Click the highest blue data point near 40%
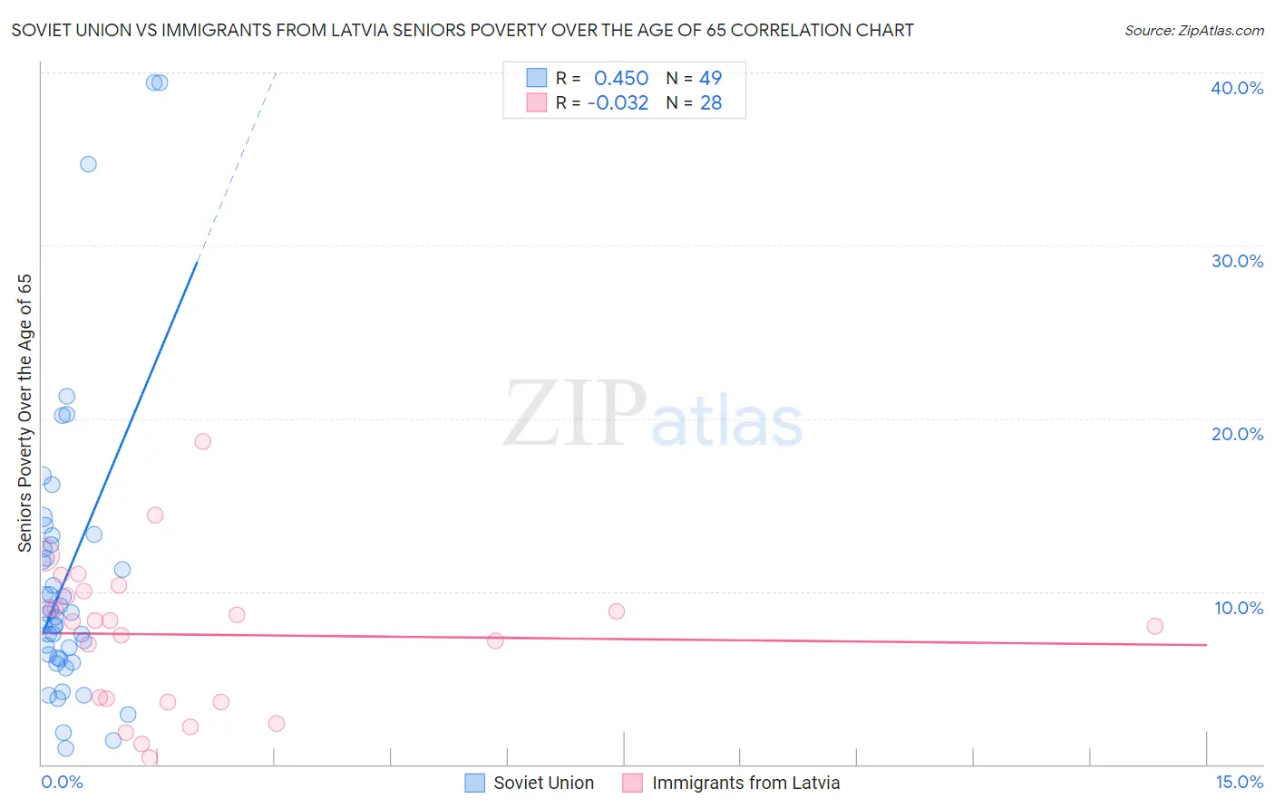This screenshot has height=808, width=1275. [x=160, y=82]
